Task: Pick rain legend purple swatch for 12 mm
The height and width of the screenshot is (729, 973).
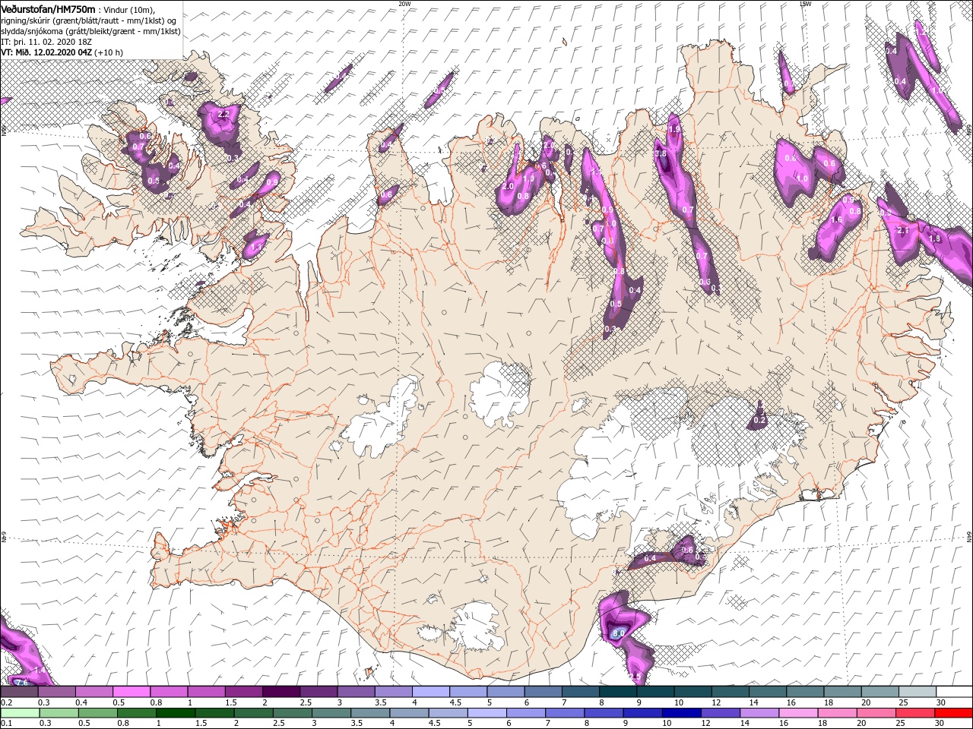Action: (x=720, y=713)
